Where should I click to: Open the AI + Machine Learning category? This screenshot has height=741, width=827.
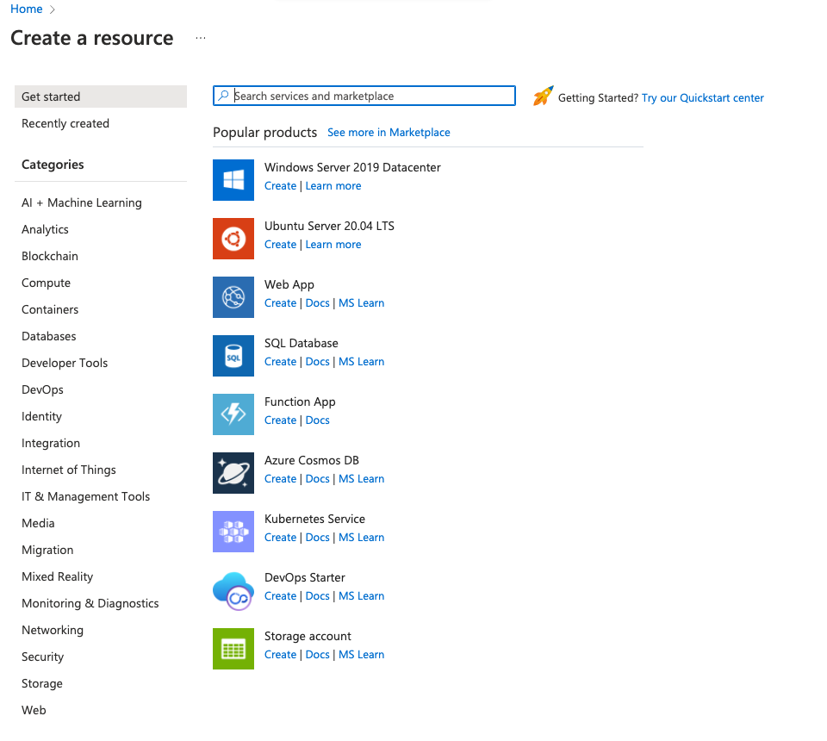tap(82, 202)
